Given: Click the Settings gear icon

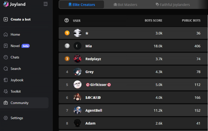Looking at the screenshot, I should (x=6, y=118).
